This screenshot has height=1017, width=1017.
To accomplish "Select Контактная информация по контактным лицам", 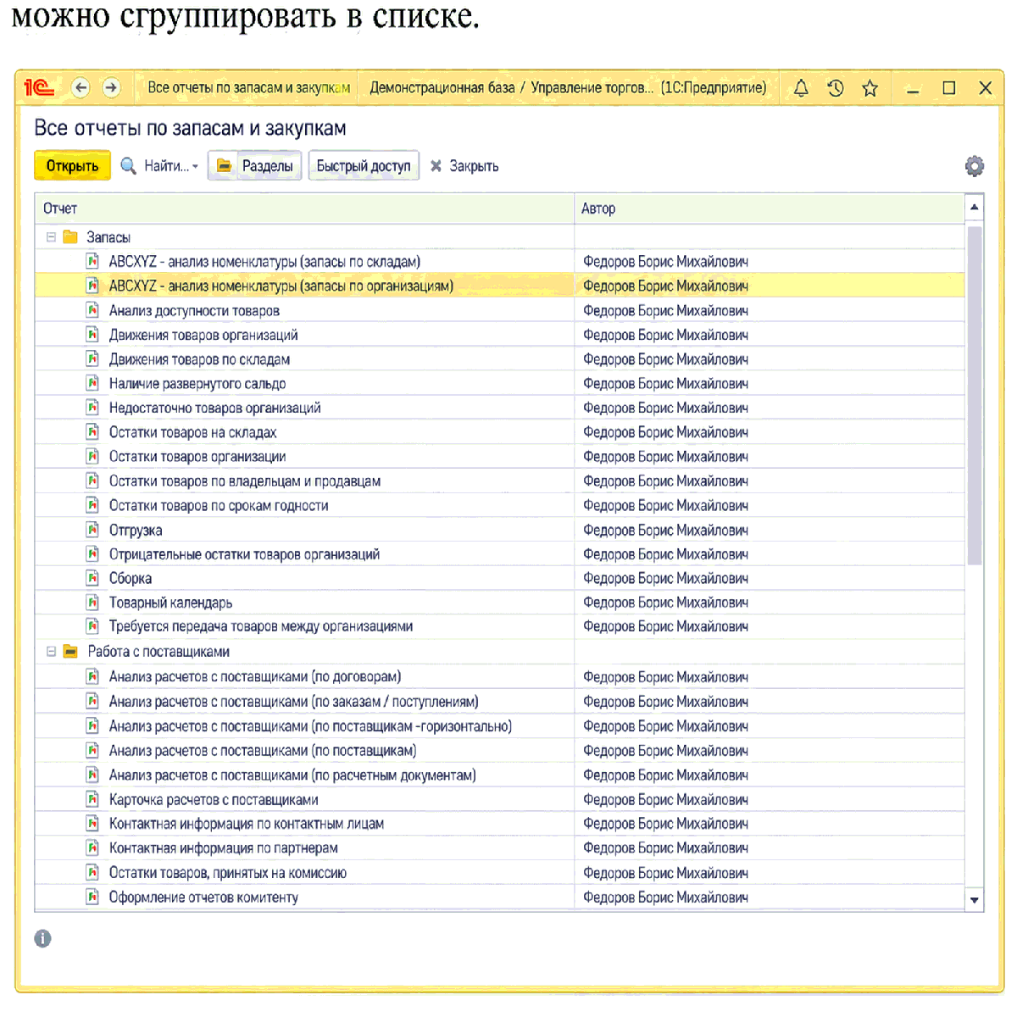I will point(247,824).
